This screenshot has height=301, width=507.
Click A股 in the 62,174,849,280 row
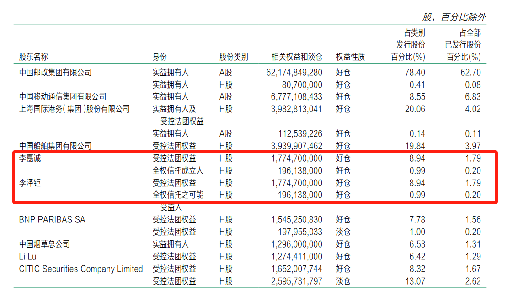(226, 72)
